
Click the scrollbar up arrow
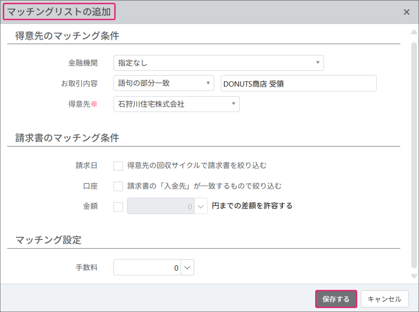[414, 32]
